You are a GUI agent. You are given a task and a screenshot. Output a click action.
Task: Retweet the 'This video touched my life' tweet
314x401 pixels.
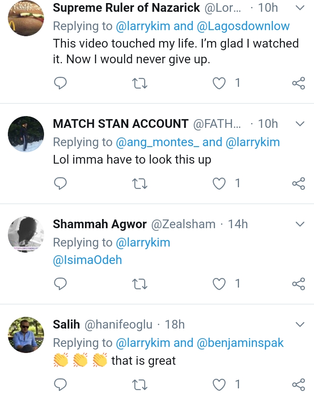coord(140,83)
